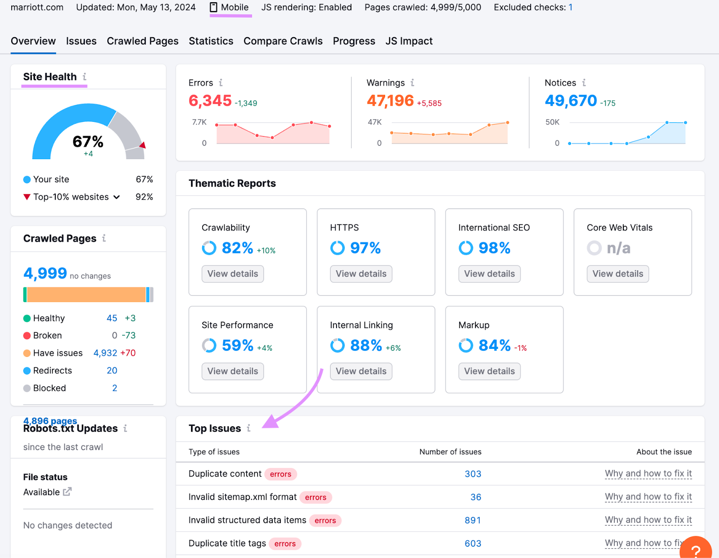Click the Mobile device label
This screenshot has height=558, width=719.
click(235, 7)
